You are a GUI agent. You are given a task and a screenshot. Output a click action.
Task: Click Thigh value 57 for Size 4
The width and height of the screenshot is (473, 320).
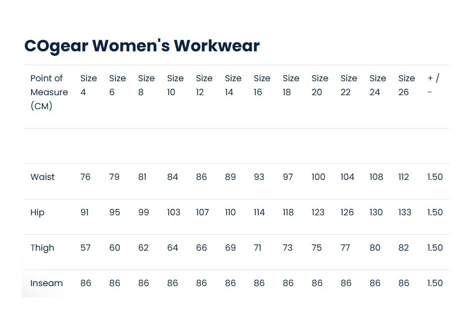coord(85,248)
